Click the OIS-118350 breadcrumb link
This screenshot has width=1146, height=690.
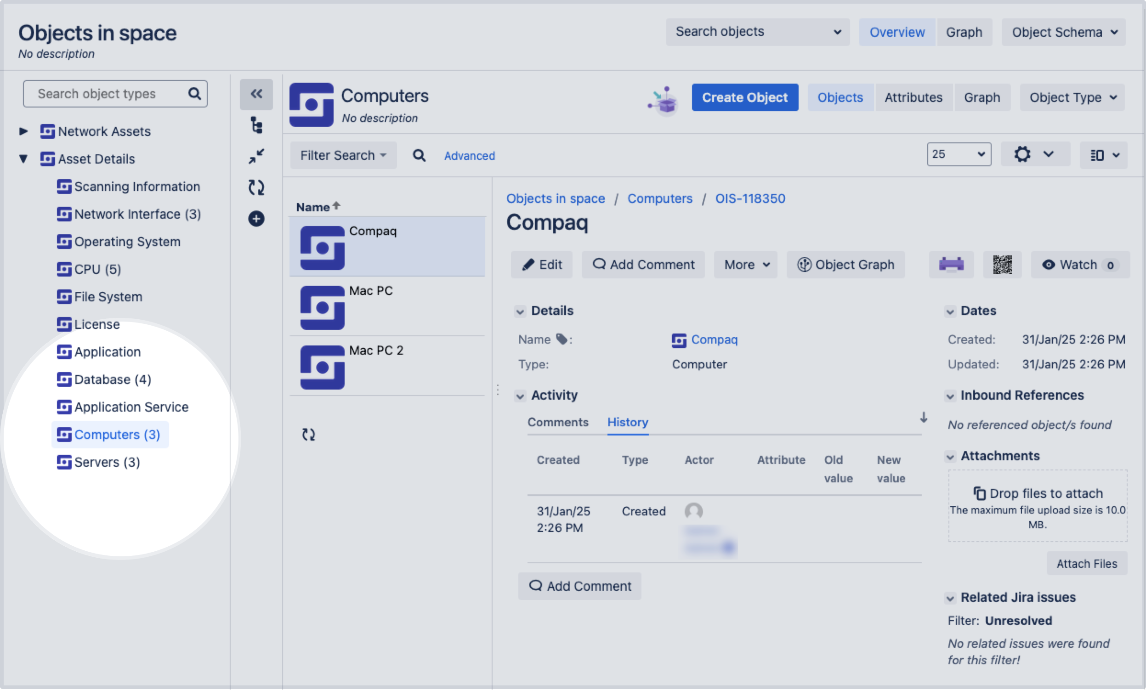pyautogui.click(x=748, y=199)
